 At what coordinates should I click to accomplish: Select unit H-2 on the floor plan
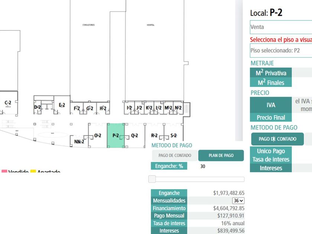pos(103,108)
